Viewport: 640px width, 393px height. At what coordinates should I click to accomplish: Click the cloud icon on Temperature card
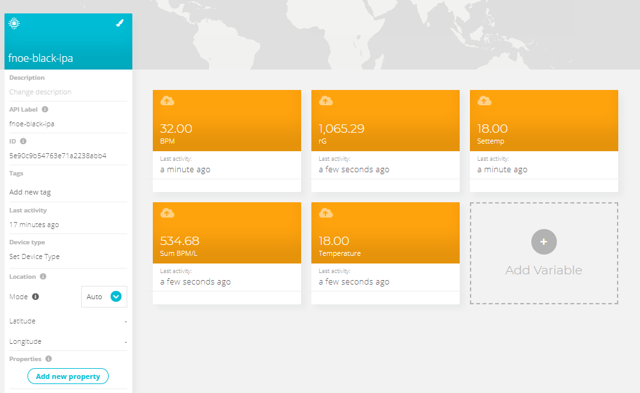tap(325, 213)
